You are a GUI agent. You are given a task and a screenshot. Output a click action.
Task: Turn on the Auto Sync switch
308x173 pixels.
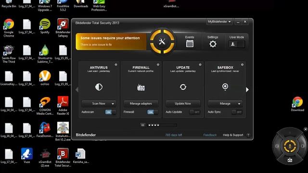click(x=237, y=112)
